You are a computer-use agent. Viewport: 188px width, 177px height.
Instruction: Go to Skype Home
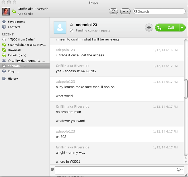click(16, 22)
